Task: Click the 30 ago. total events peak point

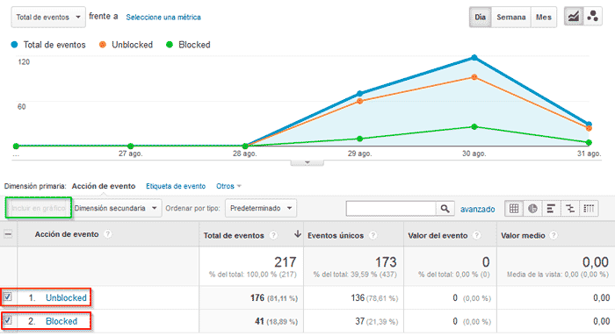Action: coord(474,58)
